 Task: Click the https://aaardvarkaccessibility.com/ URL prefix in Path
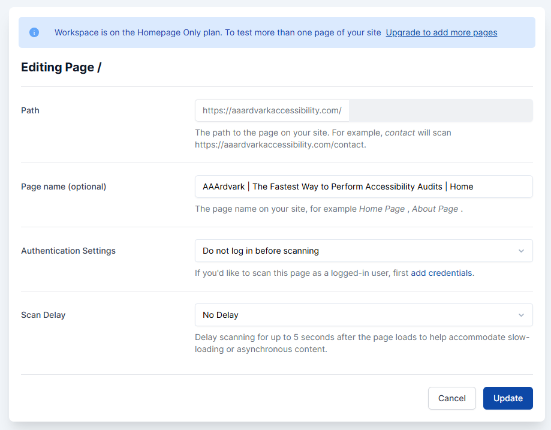coord(272,110)
